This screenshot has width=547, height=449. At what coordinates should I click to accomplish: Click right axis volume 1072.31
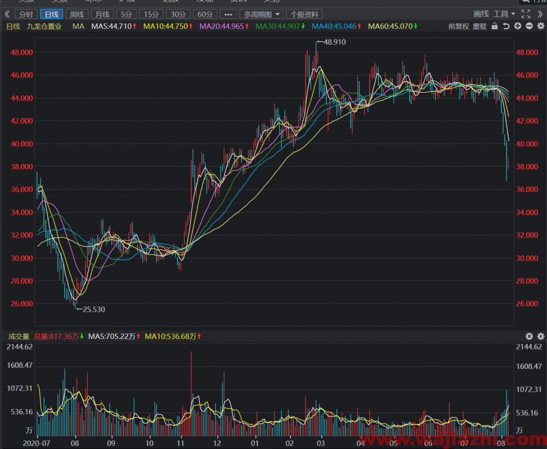529,390
